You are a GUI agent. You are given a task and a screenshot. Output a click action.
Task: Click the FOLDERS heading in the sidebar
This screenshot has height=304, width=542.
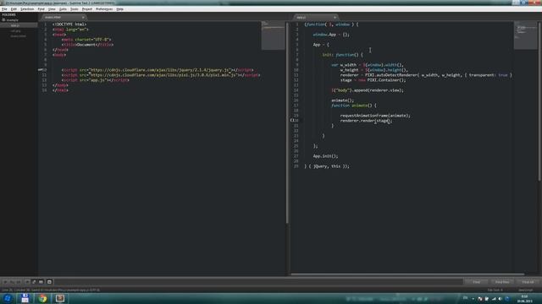[9, 15]
